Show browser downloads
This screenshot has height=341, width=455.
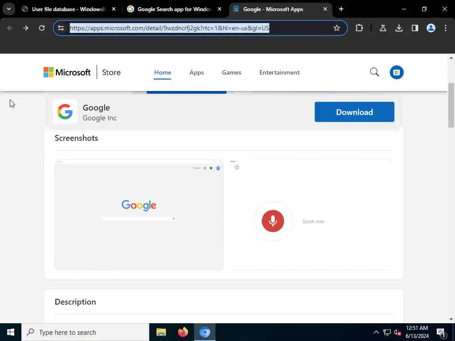[399, 28]
